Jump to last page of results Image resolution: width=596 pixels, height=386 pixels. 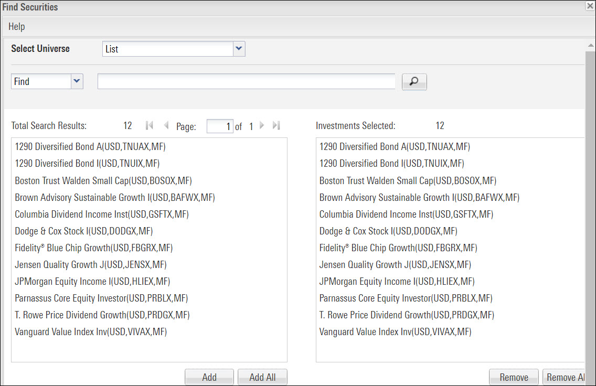[276, 125]
